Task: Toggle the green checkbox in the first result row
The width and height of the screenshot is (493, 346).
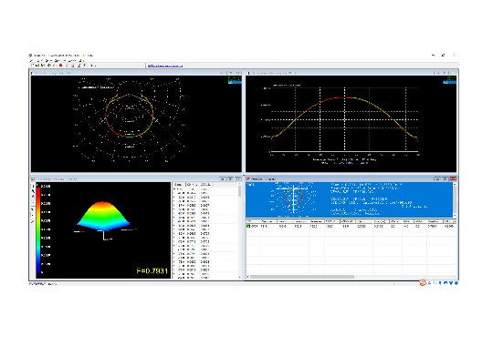Action: pos(248,226)
